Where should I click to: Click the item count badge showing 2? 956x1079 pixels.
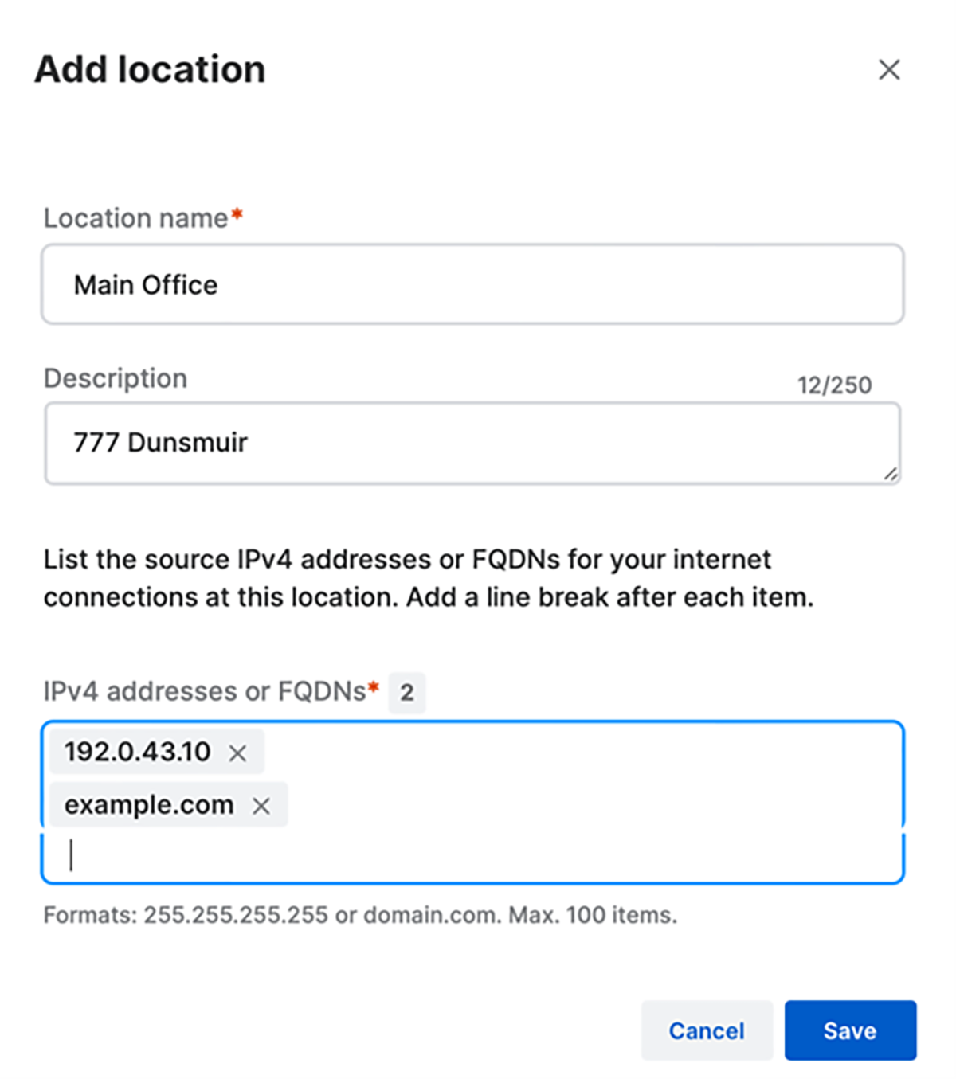tap(407, 692)
